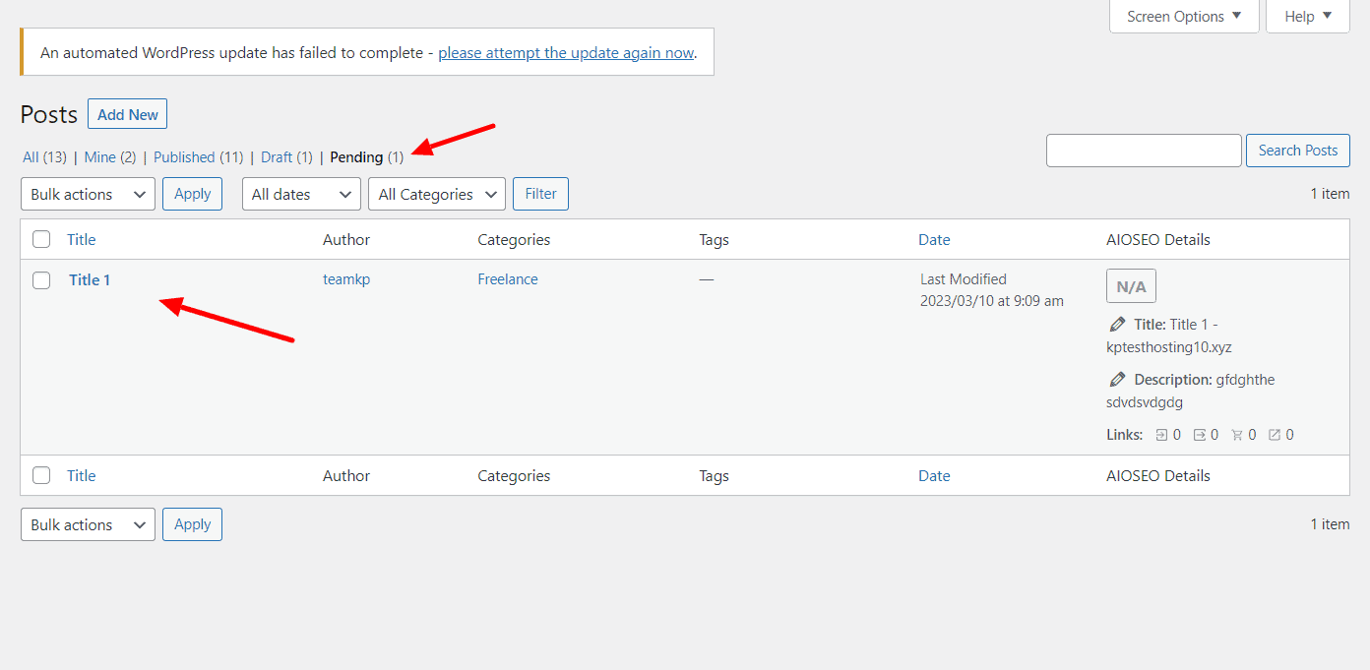The width and height of the screenshot is (1370, 670).
Task: Click the 'sdvdsvdgdg' description text
Action: point(1145,402)
